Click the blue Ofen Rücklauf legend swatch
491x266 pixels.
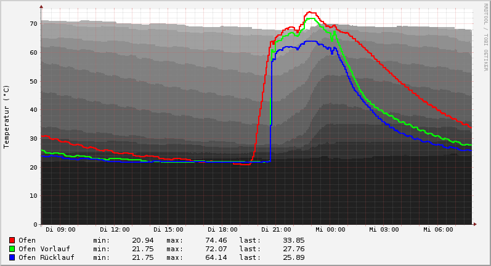[12, 257]
